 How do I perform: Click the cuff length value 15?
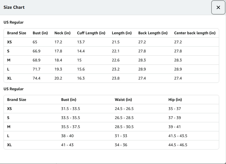coord(79,60)
